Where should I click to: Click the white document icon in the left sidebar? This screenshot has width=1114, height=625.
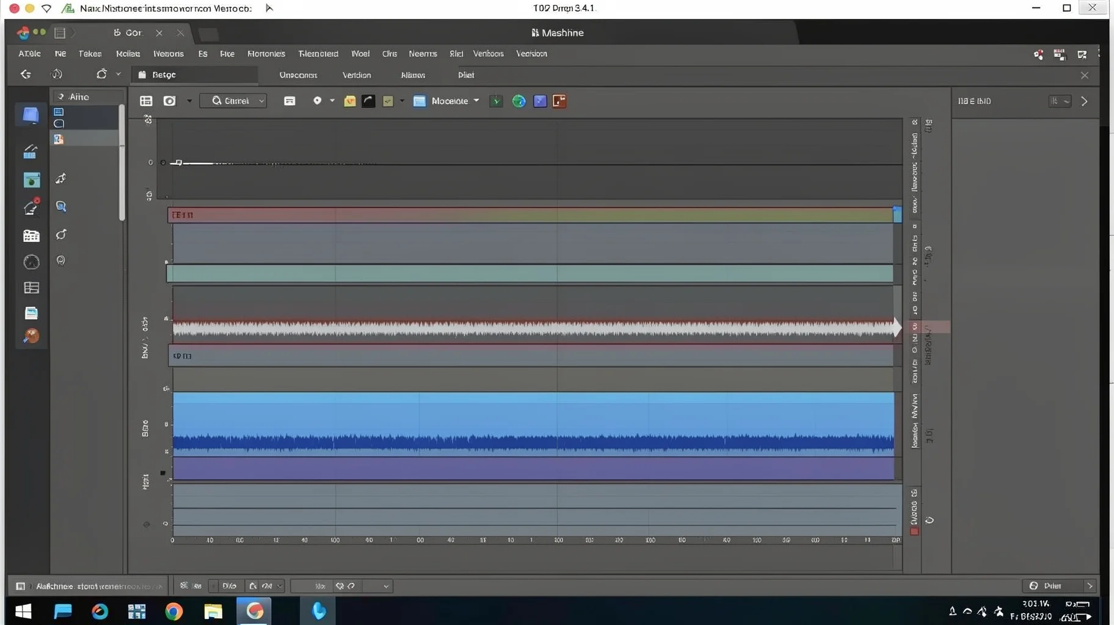[31, 313]
